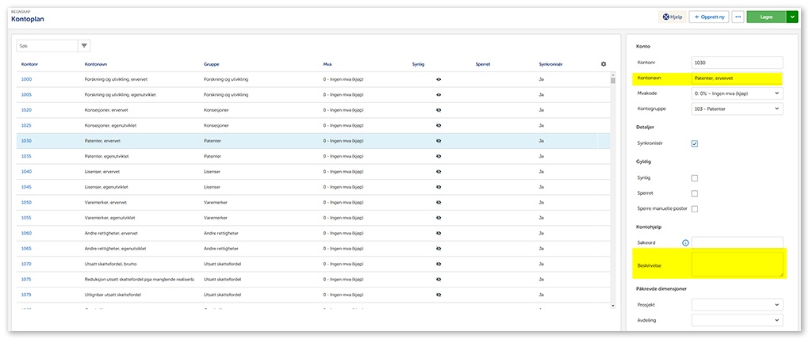Check the Sperre manuelle poster checkbox
The image size is (809, 339).
(695, 209)
